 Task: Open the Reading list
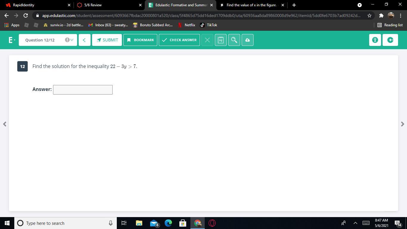pos(390,25)
